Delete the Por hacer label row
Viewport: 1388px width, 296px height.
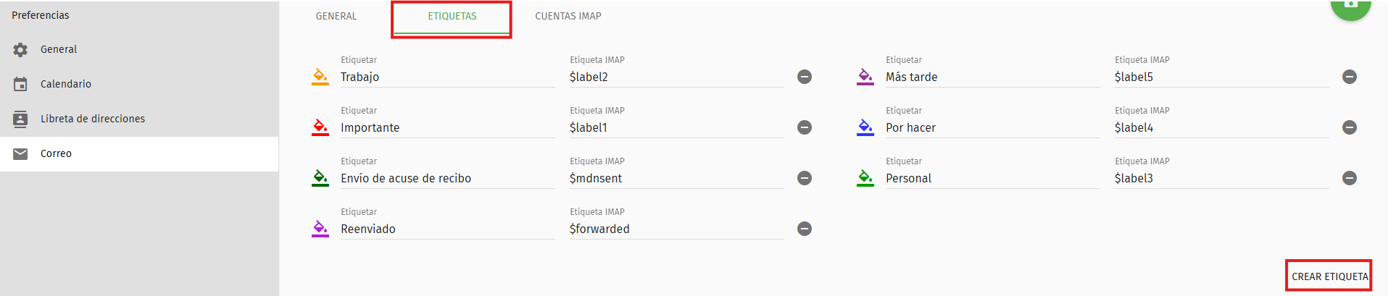(x=1350, y=127)
